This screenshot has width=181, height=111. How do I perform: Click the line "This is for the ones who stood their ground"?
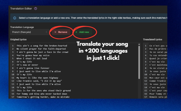[x=44, y=91]
